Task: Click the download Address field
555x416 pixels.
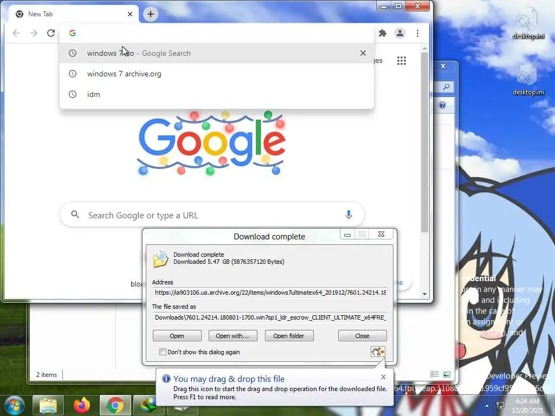Action: click(x=270, y=292)
